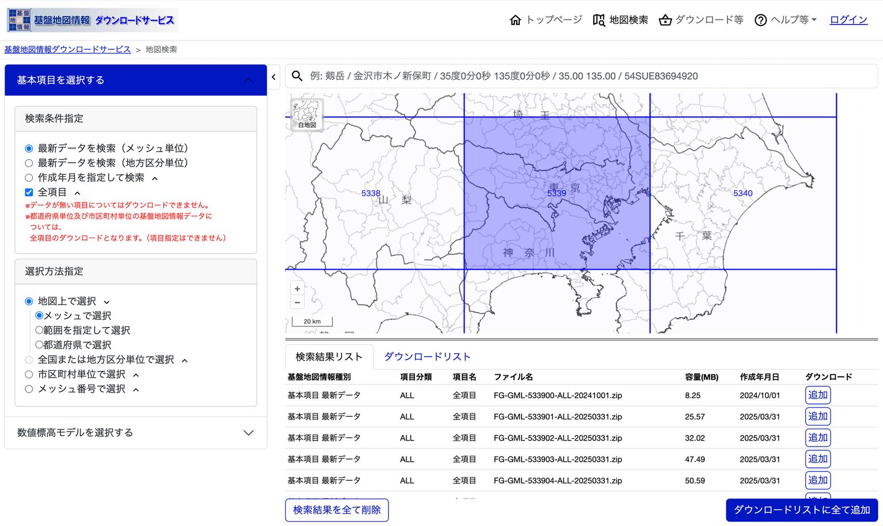Toggle chevron next to 作成年月を指定して検索
This screenshot has width=883, height=526.
tap(155, 178)
